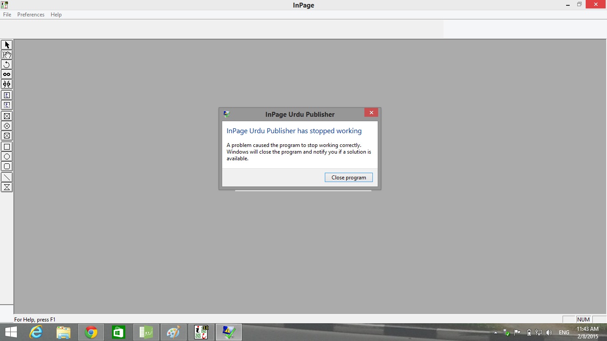Select the diagonal line tool
Screen dimensions: 607x341
(7, 177)
